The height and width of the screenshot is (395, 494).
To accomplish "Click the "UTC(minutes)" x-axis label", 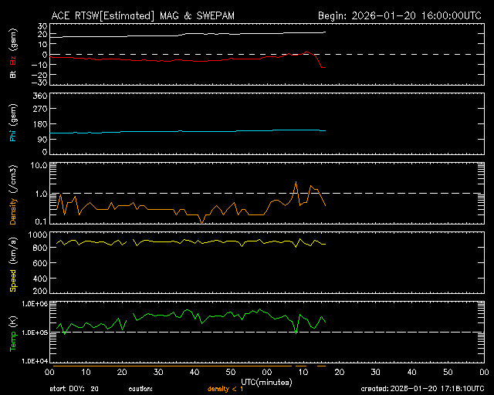I will point(266,383).
